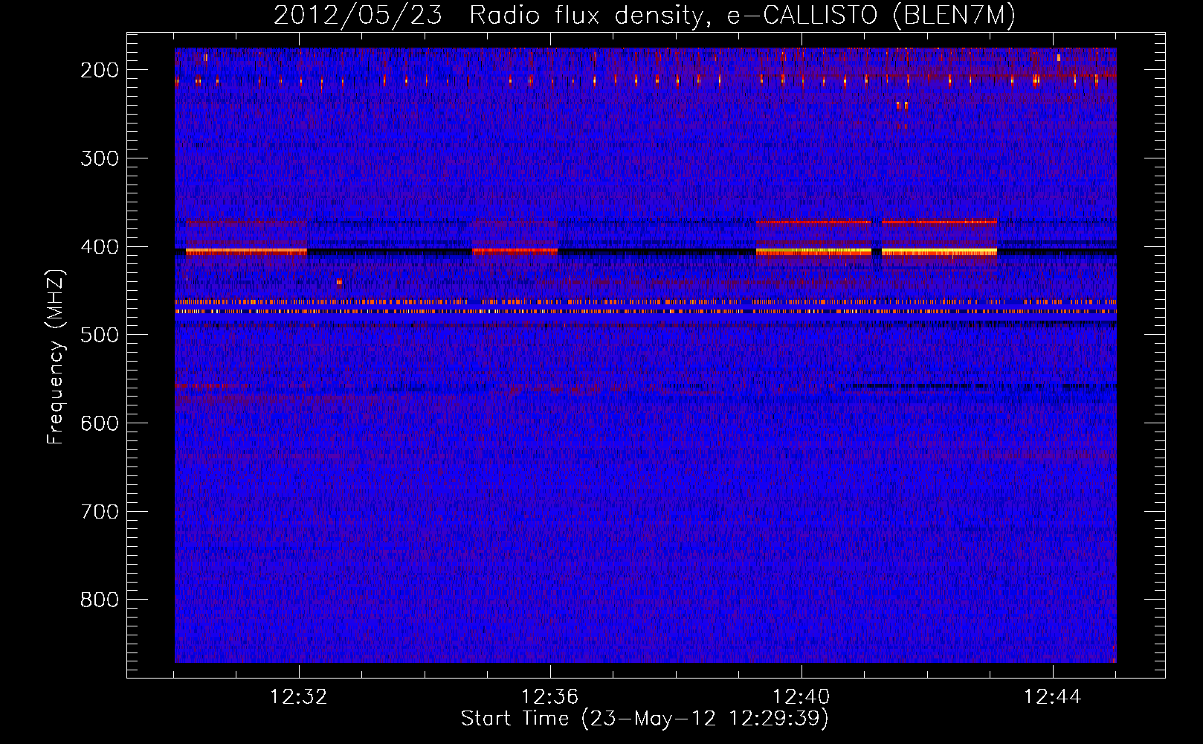Click the 'Frequency (MHZ)' axis label
The width and height of the screenshot is (1203, 744).
tap(55, 356)
